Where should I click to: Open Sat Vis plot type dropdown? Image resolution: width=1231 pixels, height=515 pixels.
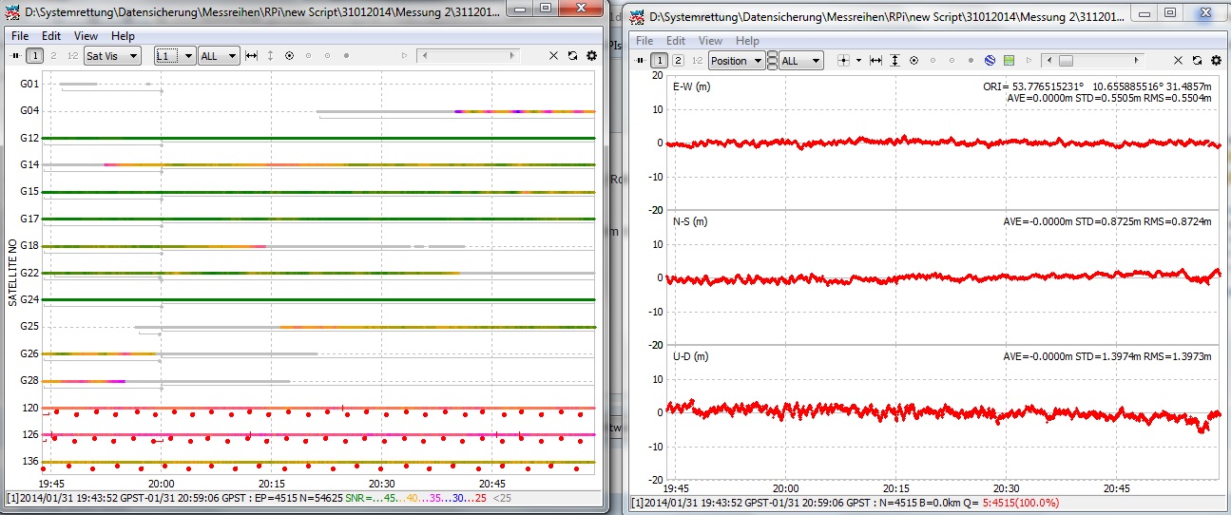point(112,56)
